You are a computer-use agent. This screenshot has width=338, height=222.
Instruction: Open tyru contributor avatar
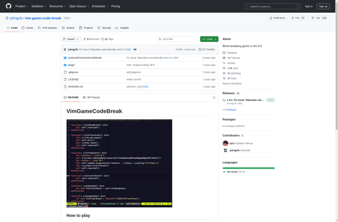pos(225,143)
